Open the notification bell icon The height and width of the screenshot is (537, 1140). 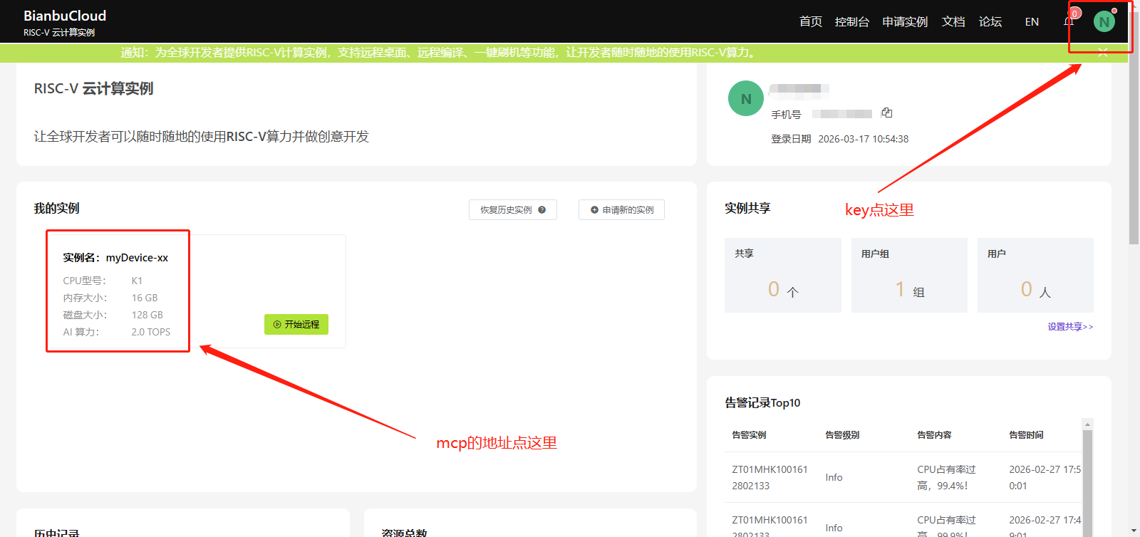[1069, 21]
